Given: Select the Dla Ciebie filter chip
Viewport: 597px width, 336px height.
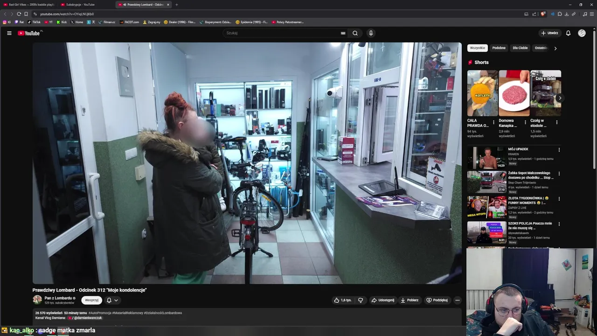Looking at the screenshot, I should [x=520, y=48].
